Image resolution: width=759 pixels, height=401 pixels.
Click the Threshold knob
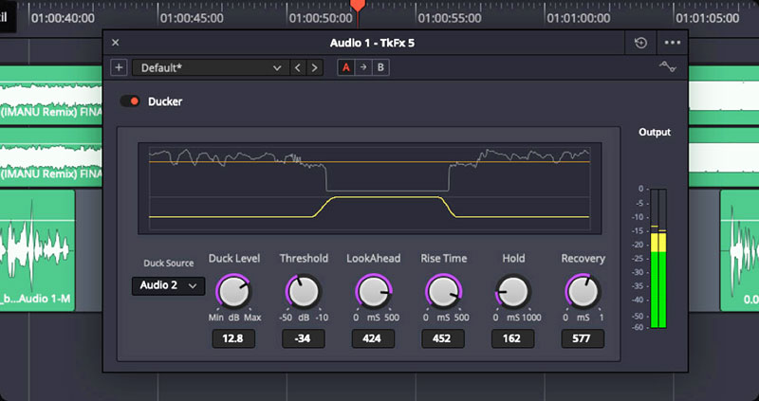tap(304, 292)
